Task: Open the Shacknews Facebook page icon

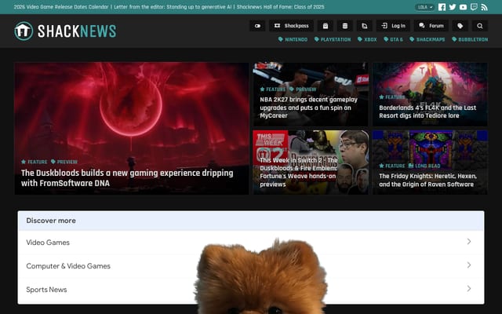Action: 442,7
